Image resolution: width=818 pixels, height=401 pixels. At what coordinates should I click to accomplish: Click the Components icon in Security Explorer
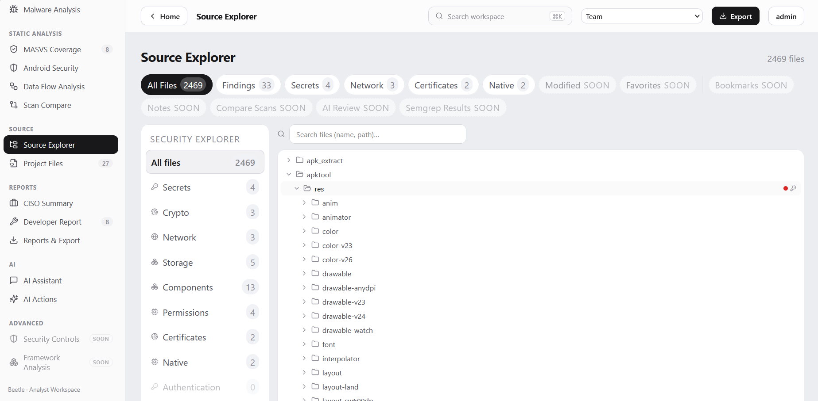155,287
